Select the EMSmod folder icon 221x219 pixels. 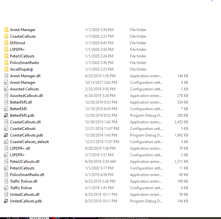click(x=6, y=43)
